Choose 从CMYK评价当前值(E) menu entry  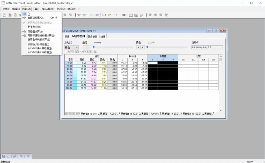(41, 52)
